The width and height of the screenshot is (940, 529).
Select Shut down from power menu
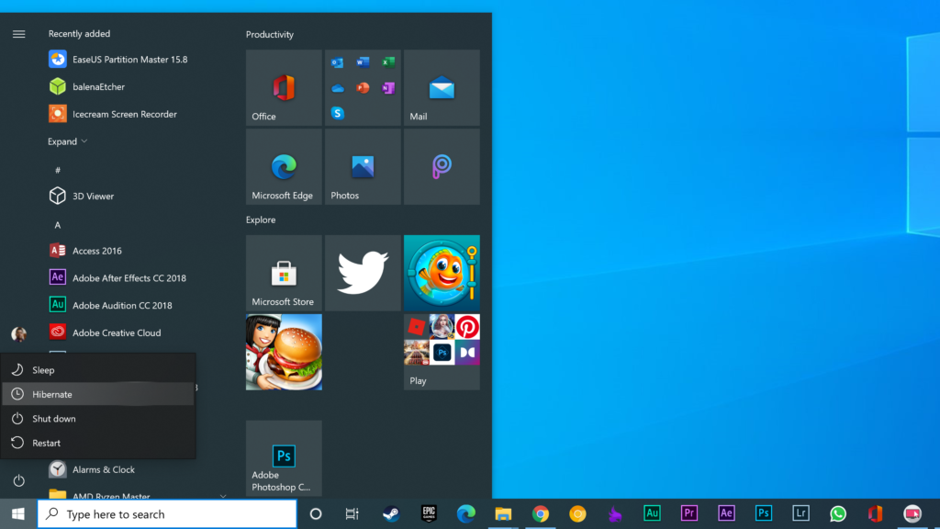pos(97,419)
